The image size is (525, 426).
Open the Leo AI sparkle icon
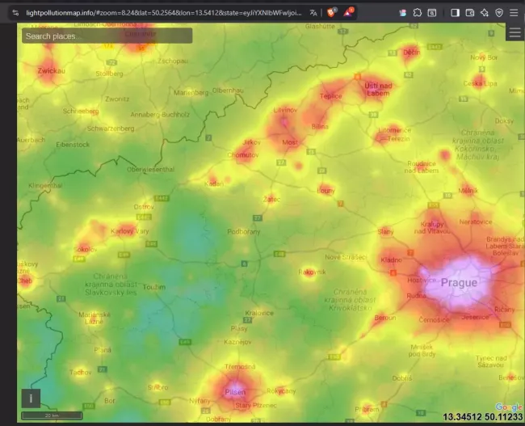tap(484, 12)
